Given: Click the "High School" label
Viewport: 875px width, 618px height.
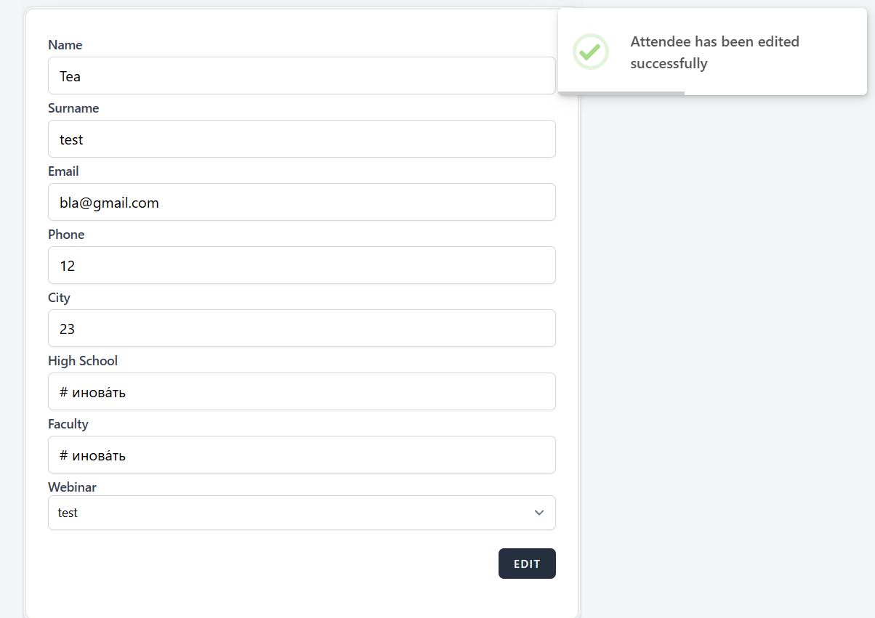Looking at the screenshot, I should tap(83, 361).
